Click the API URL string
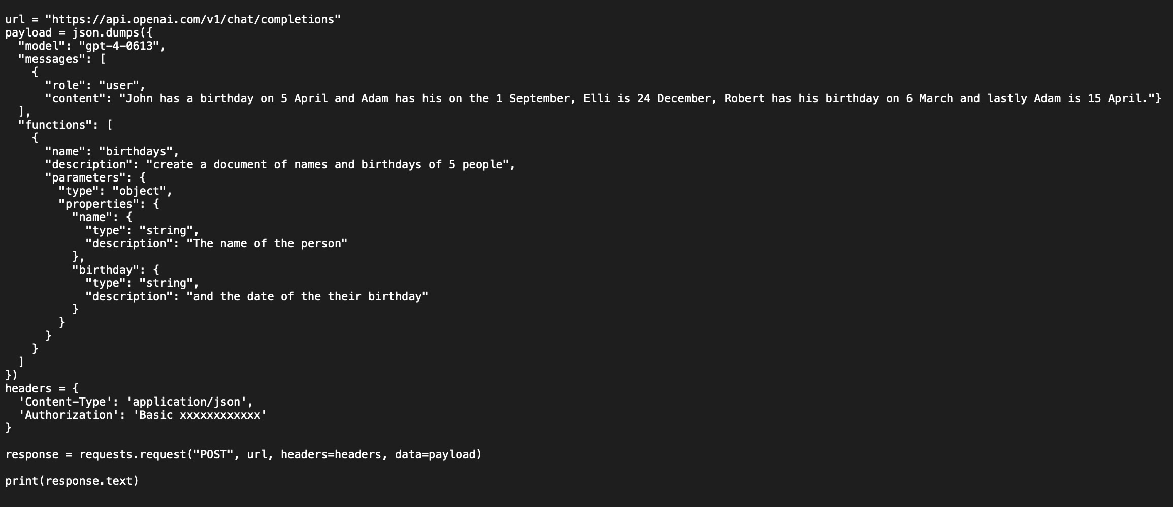This screenshot has width=1173, height=507. (193, 20)
